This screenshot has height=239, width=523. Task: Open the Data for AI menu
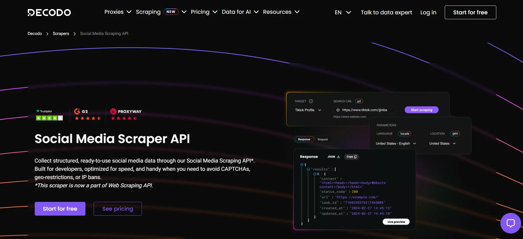tap(240, 12)
